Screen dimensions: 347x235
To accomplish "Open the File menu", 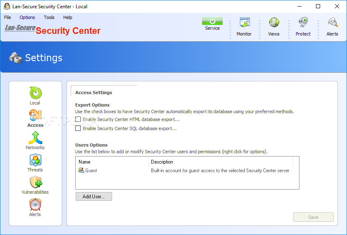I will [7, 17].
